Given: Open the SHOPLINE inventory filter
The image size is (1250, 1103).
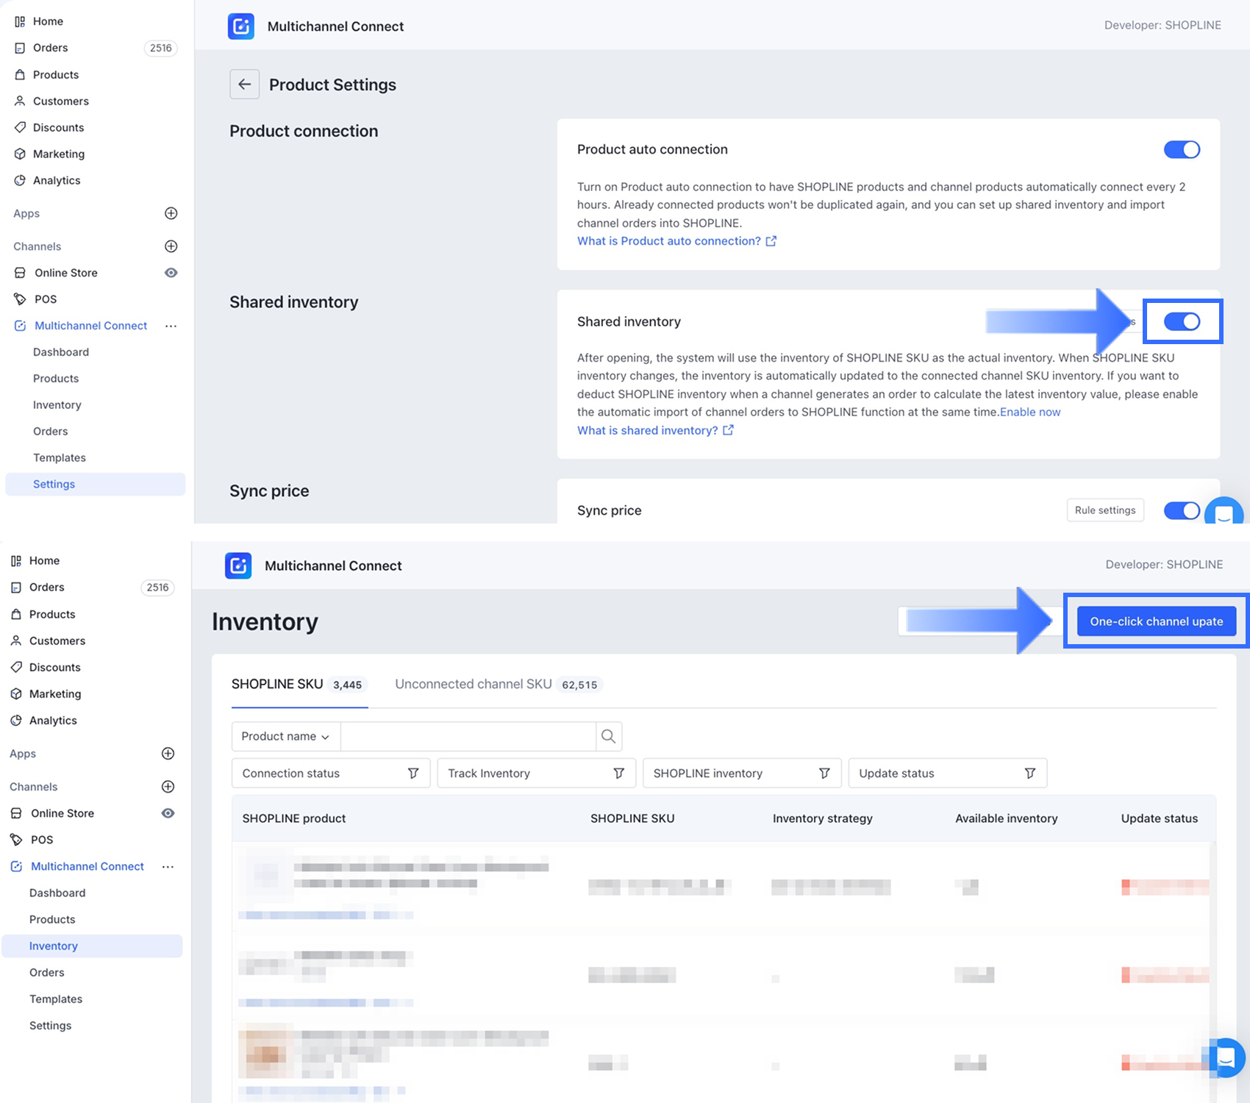Looking at the screenshot, I should pos(742,774).
